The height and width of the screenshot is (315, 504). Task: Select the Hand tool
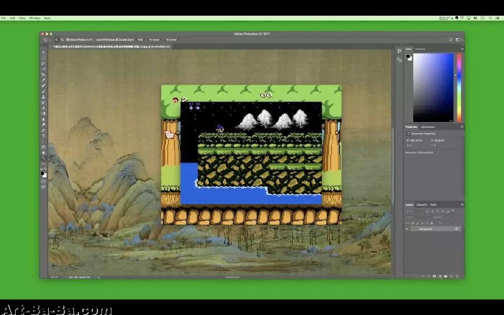click(43, 152)
